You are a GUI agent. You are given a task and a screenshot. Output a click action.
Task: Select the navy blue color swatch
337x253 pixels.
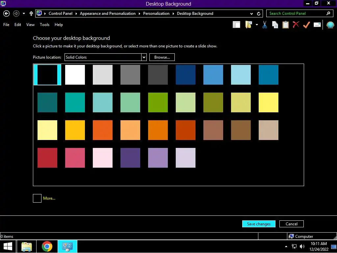[186, 75]
